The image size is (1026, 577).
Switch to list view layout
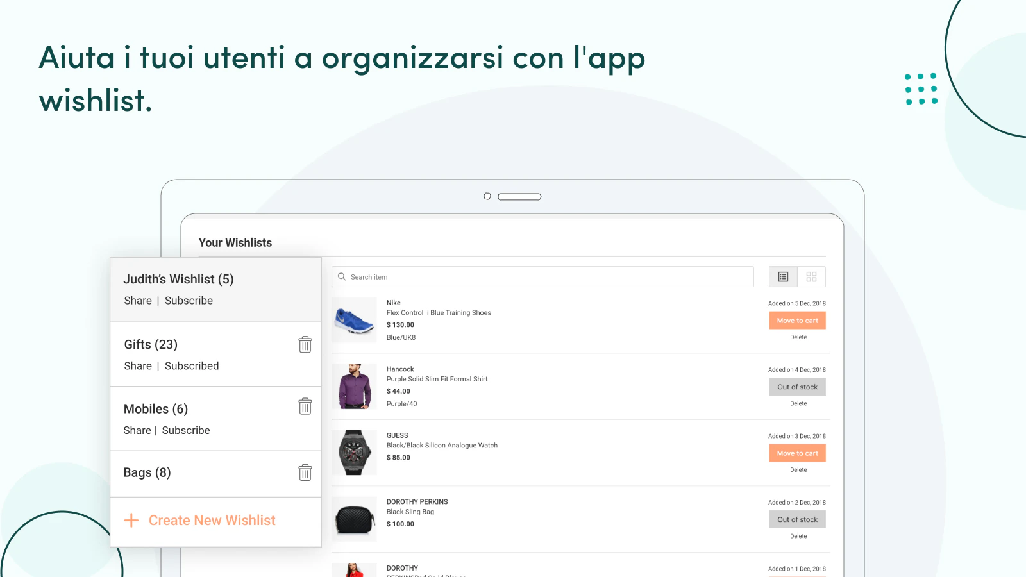pos(783,277)
